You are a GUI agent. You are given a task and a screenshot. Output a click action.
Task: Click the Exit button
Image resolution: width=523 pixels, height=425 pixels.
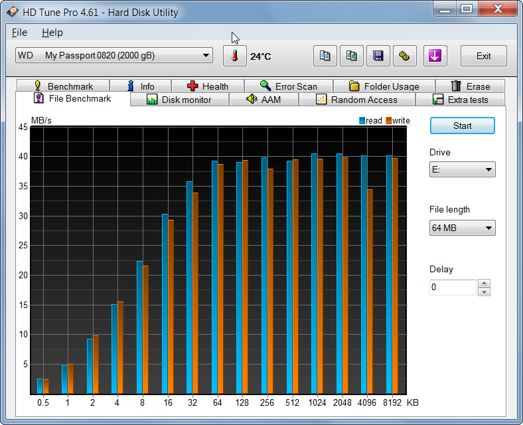[x=484, y=56]
